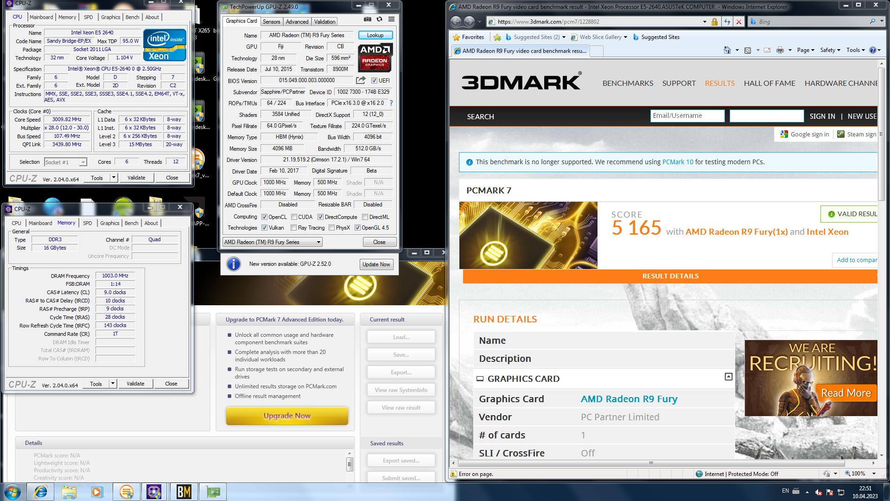Switch to Mainboard tab in top CPU-Z window
The image size is (890, 501).
point(41,17)
